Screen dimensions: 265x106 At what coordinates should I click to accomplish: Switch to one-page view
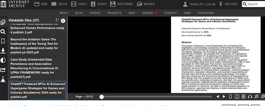pos(230,96)
